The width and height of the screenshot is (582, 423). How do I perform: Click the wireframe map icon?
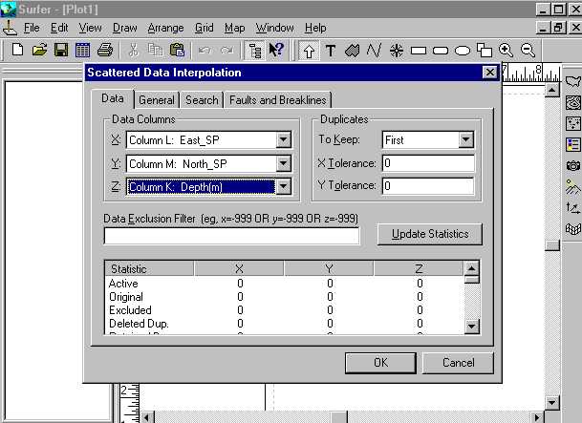[x=573, y=229]
